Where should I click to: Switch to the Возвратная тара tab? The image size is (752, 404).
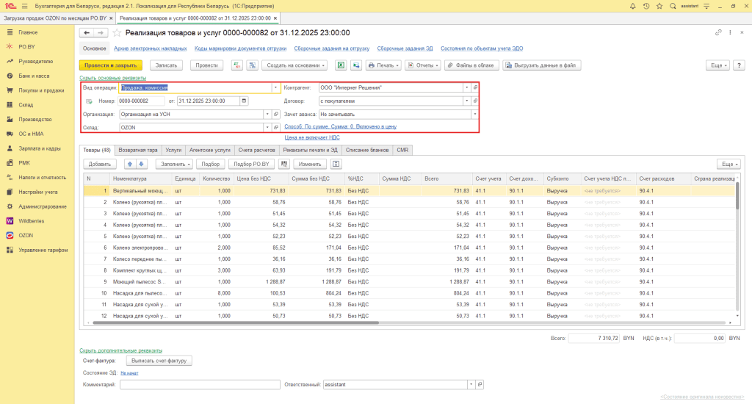coord(138,150)
